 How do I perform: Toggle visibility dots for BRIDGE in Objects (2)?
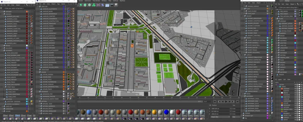click(29, 45)
